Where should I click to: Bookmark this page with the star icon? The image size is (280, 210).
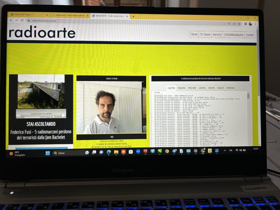click(x=239, y=24)
